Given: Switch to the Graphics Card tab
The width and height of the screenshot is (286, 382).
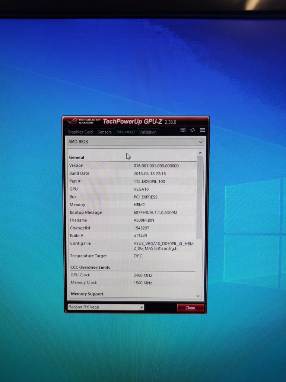Looking at the screenshot, I should pyautogui.click(x=80, y=132).
